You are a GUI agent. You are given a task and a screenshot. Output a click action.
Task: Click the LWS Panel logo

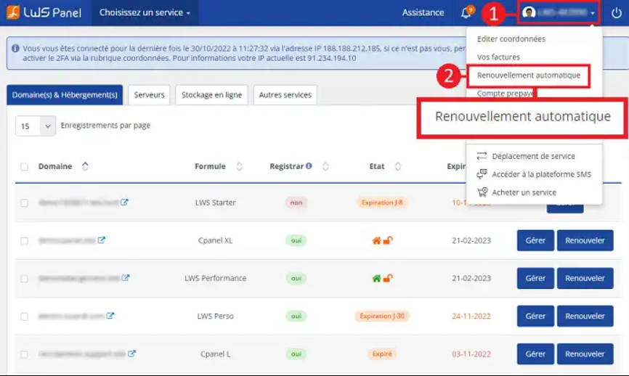(44, 12)
